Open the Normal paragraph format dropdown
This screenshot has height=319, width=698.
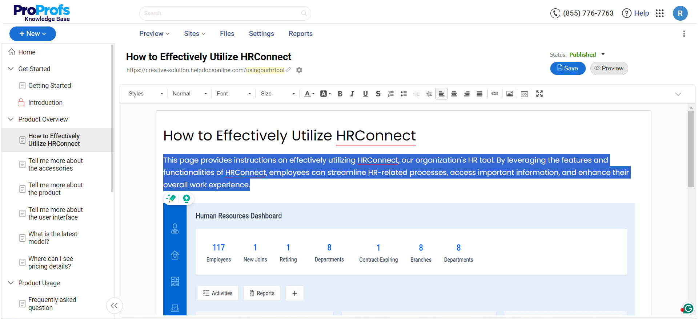coord(190,94)
